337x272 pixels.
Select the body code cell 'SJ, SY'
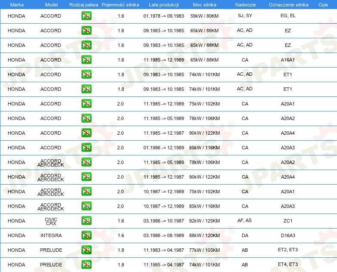[x=245, y=15]
